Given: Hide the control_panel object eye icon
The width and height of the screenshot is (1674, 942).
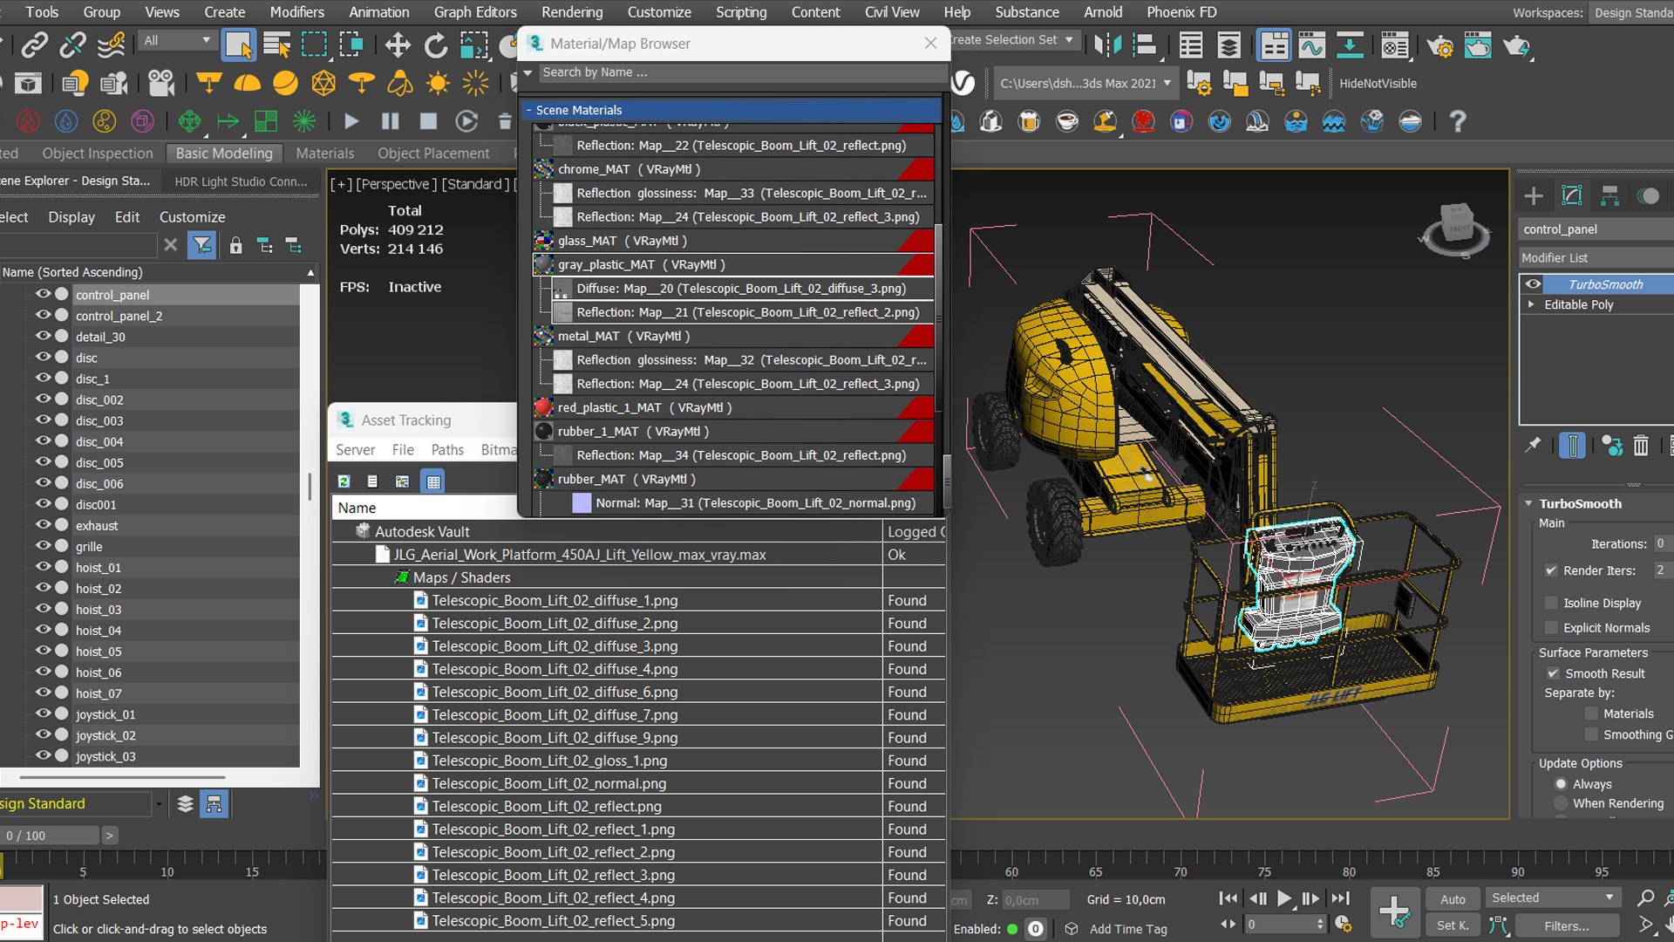Looking at the screenshot, I should tap(42, 294).
